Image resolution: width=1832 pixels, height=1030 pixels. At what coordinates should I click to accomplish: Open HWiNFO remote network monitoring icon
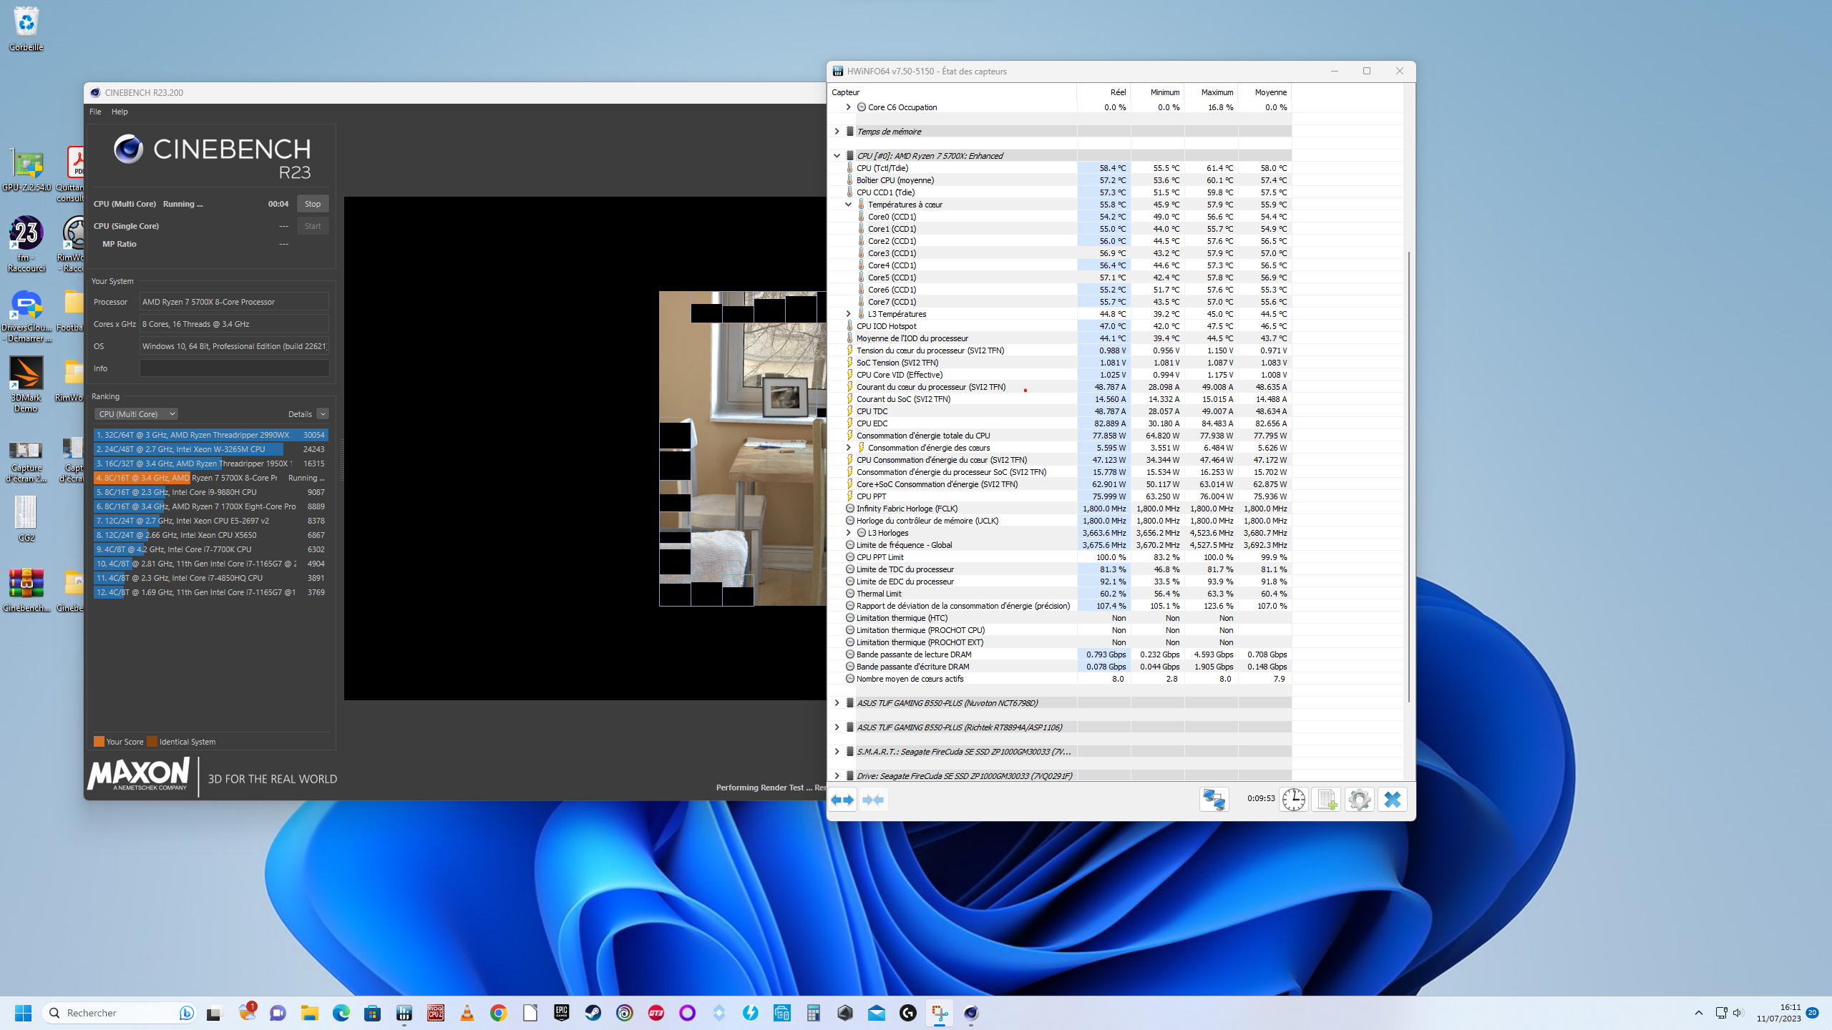tap(1214, 800)
